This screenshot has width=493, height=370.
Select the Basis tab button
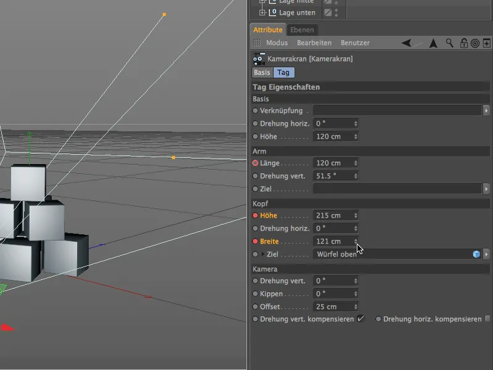pyautogui.click(x=263, y=72)
